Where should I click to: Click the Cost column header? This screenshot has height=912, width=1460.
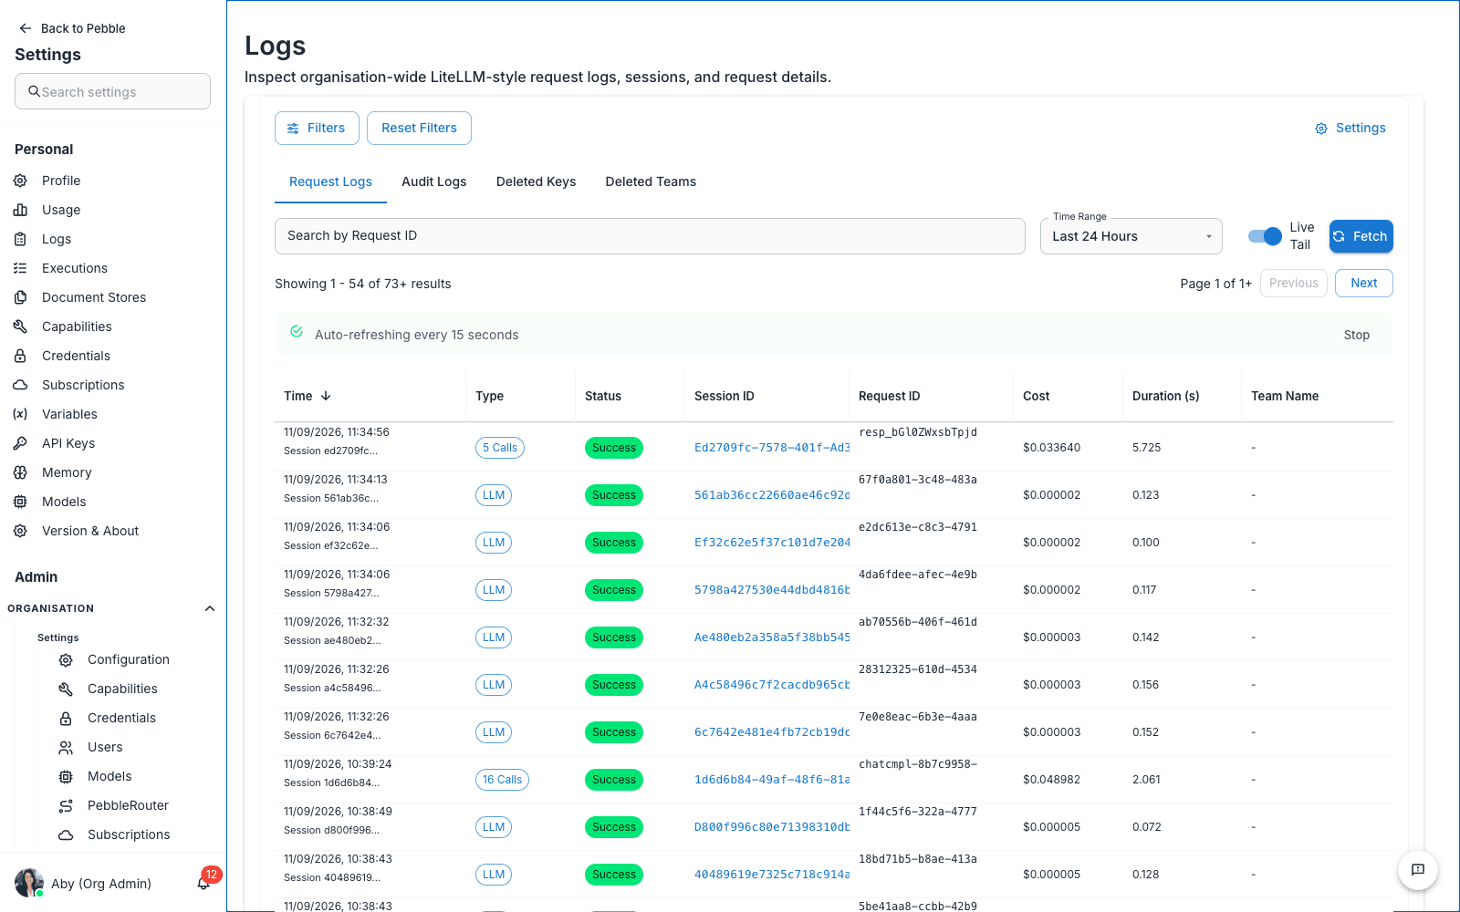(x=1036, y=396)
